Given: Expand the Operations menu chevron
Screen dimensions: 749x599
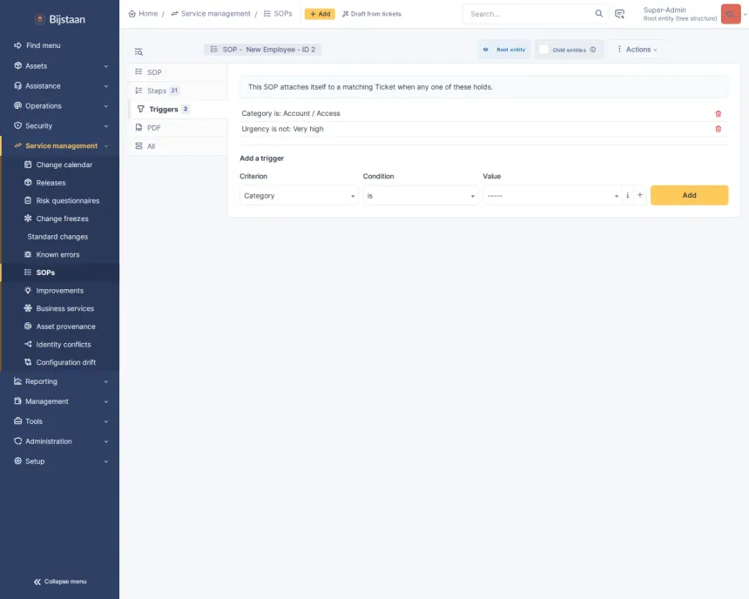Looking at the screenshot, I should tap(106, 106).
